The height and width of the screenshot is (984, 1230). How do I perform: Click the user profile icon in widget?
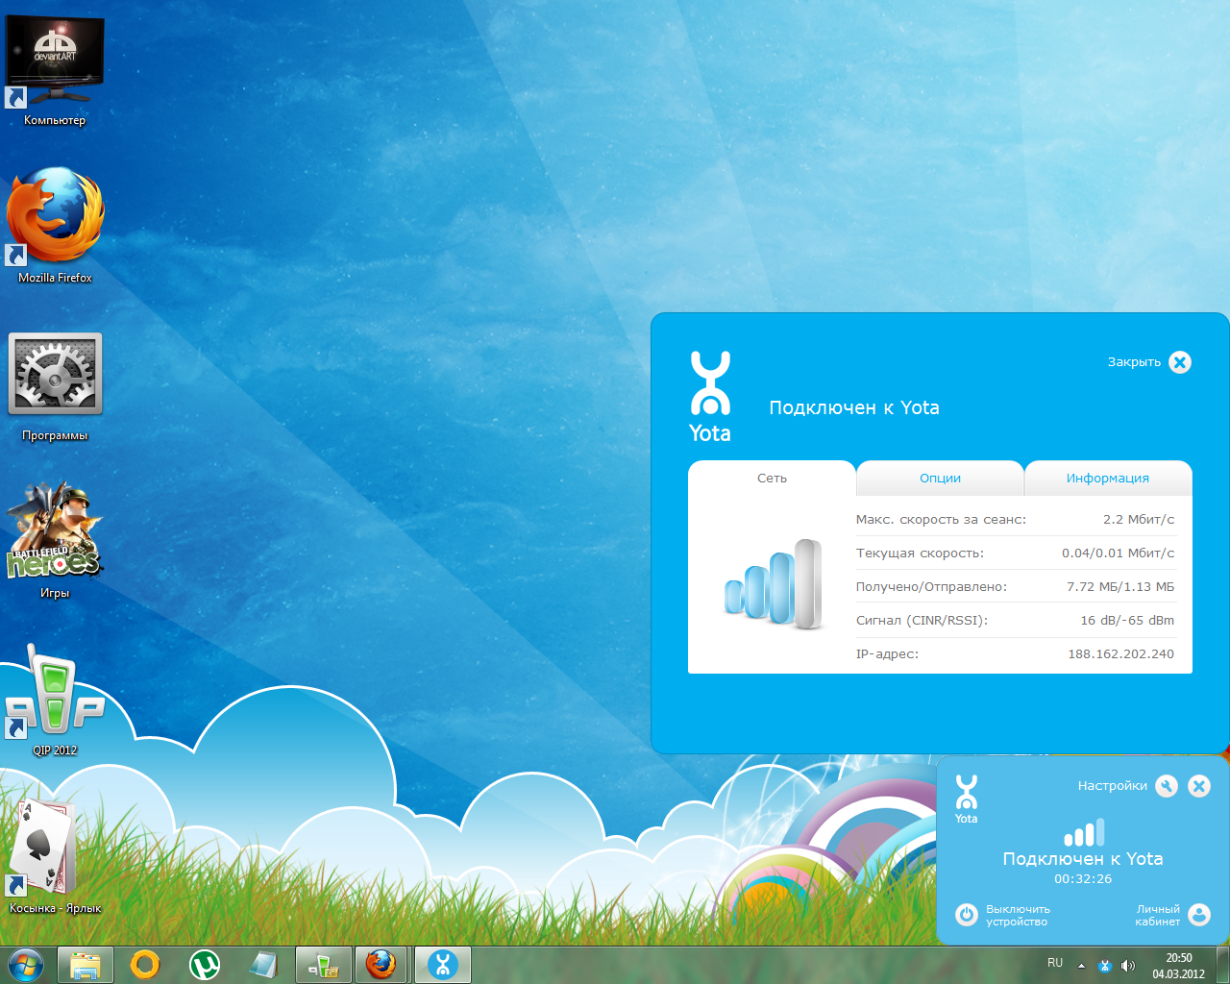(1199, 915)
